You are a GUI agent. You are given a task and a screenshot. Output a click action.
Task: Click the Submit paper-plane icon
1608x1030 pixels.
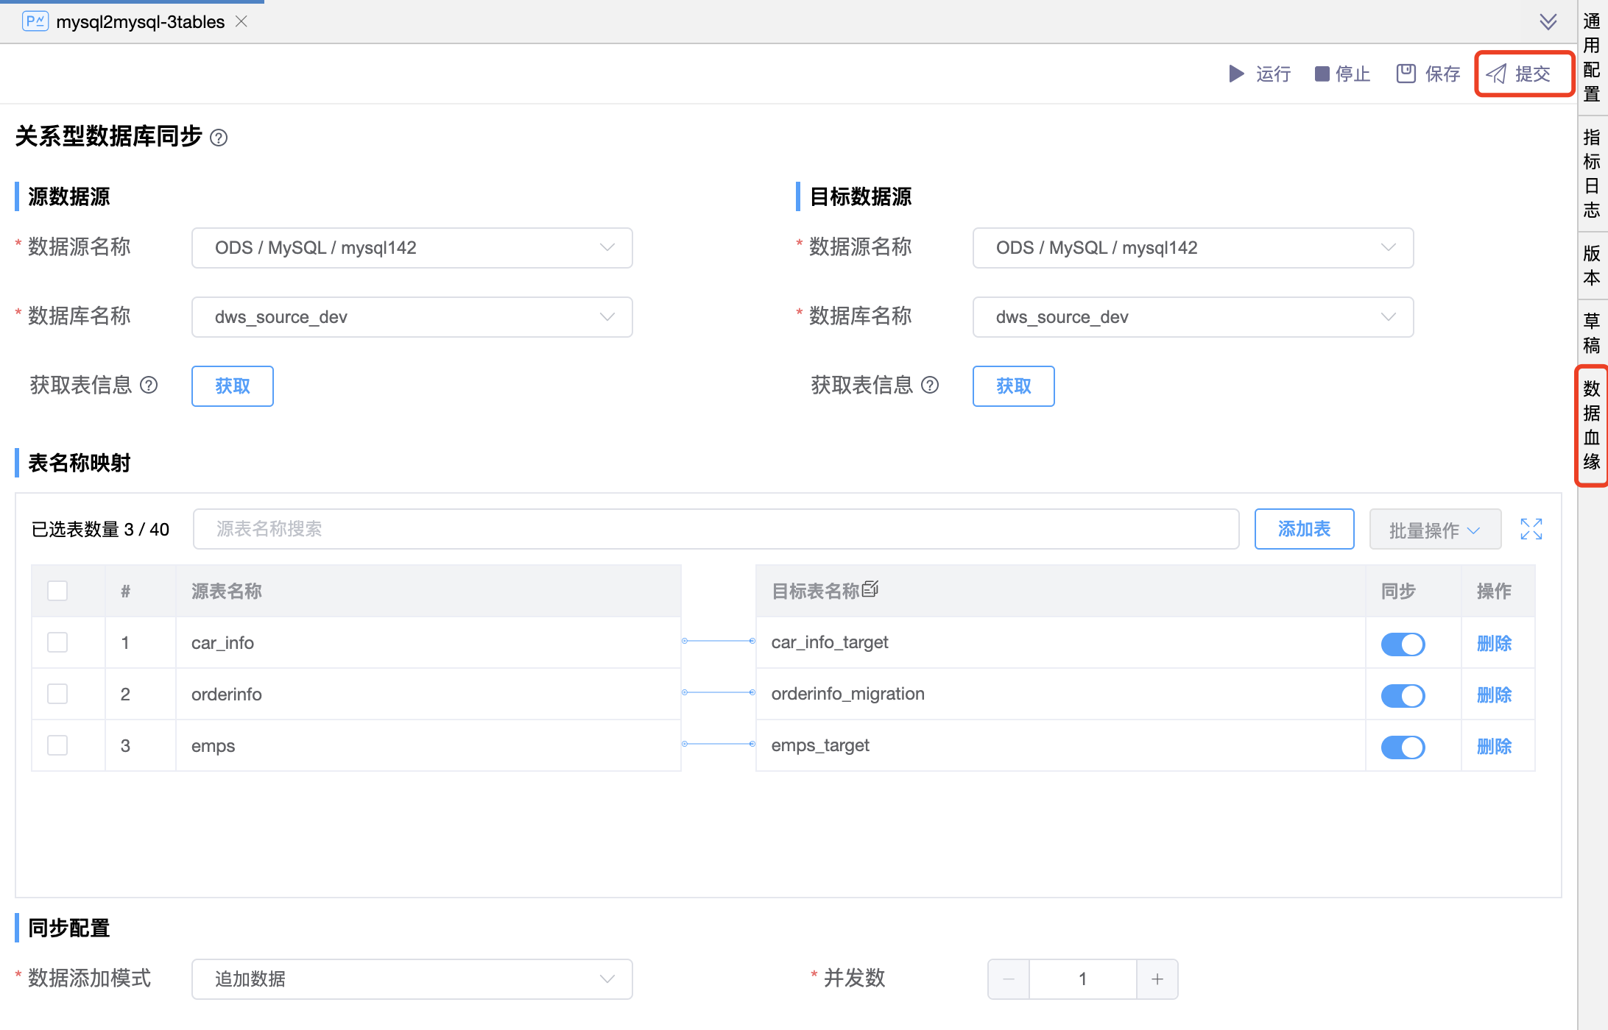pos(1496,74)
